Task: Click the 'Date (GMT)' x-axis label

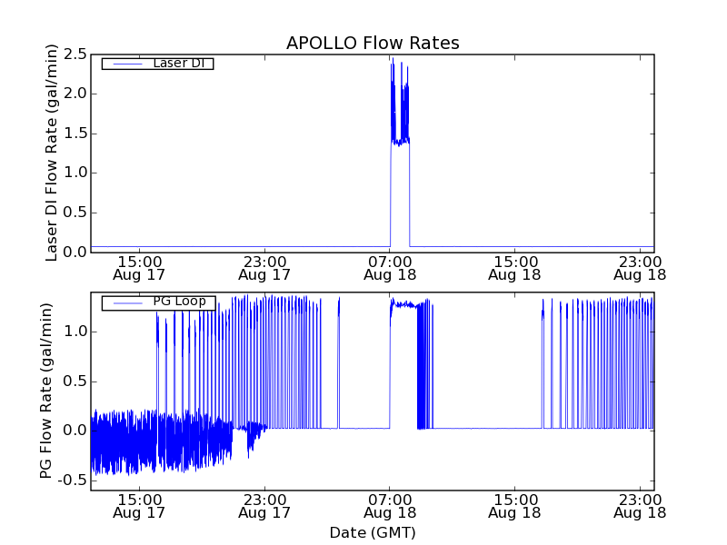Action: pyautogui.click(x=373, y=533)
